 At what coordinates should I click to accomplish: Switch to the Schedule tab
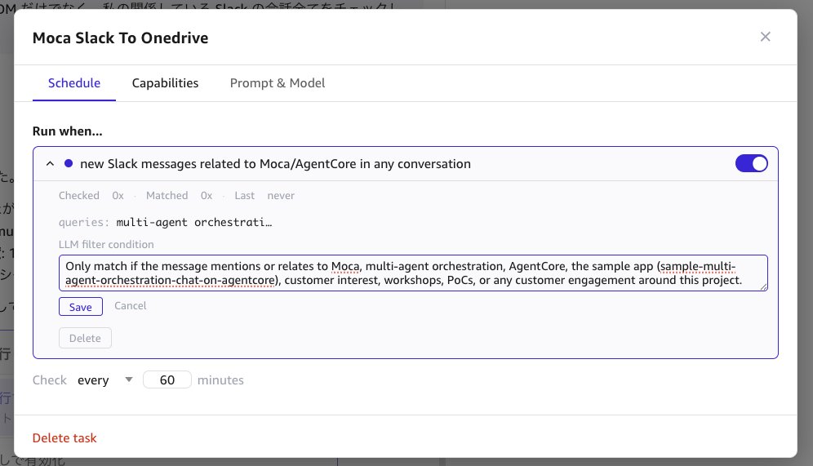pyautogui.click(x=74, y=83)
